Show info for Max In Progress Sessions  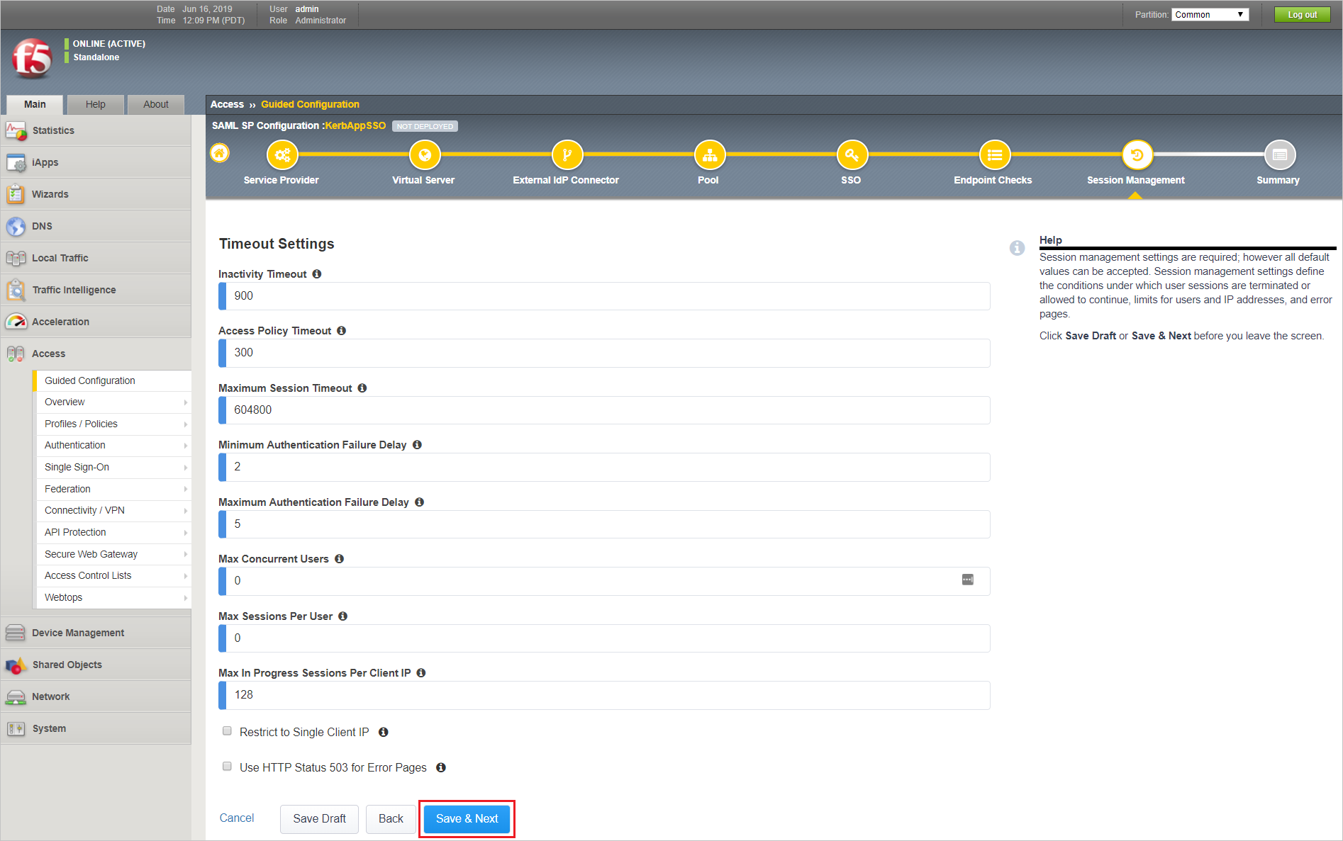tap(421, 673)
